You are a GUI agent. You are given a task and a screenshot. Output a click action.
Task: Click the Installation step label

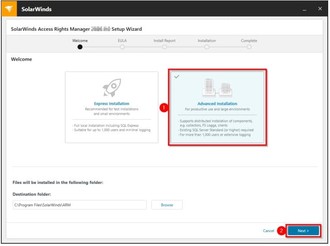pos(207,41)
